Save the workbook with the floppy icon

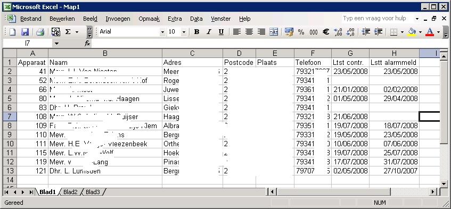(25, 32)
